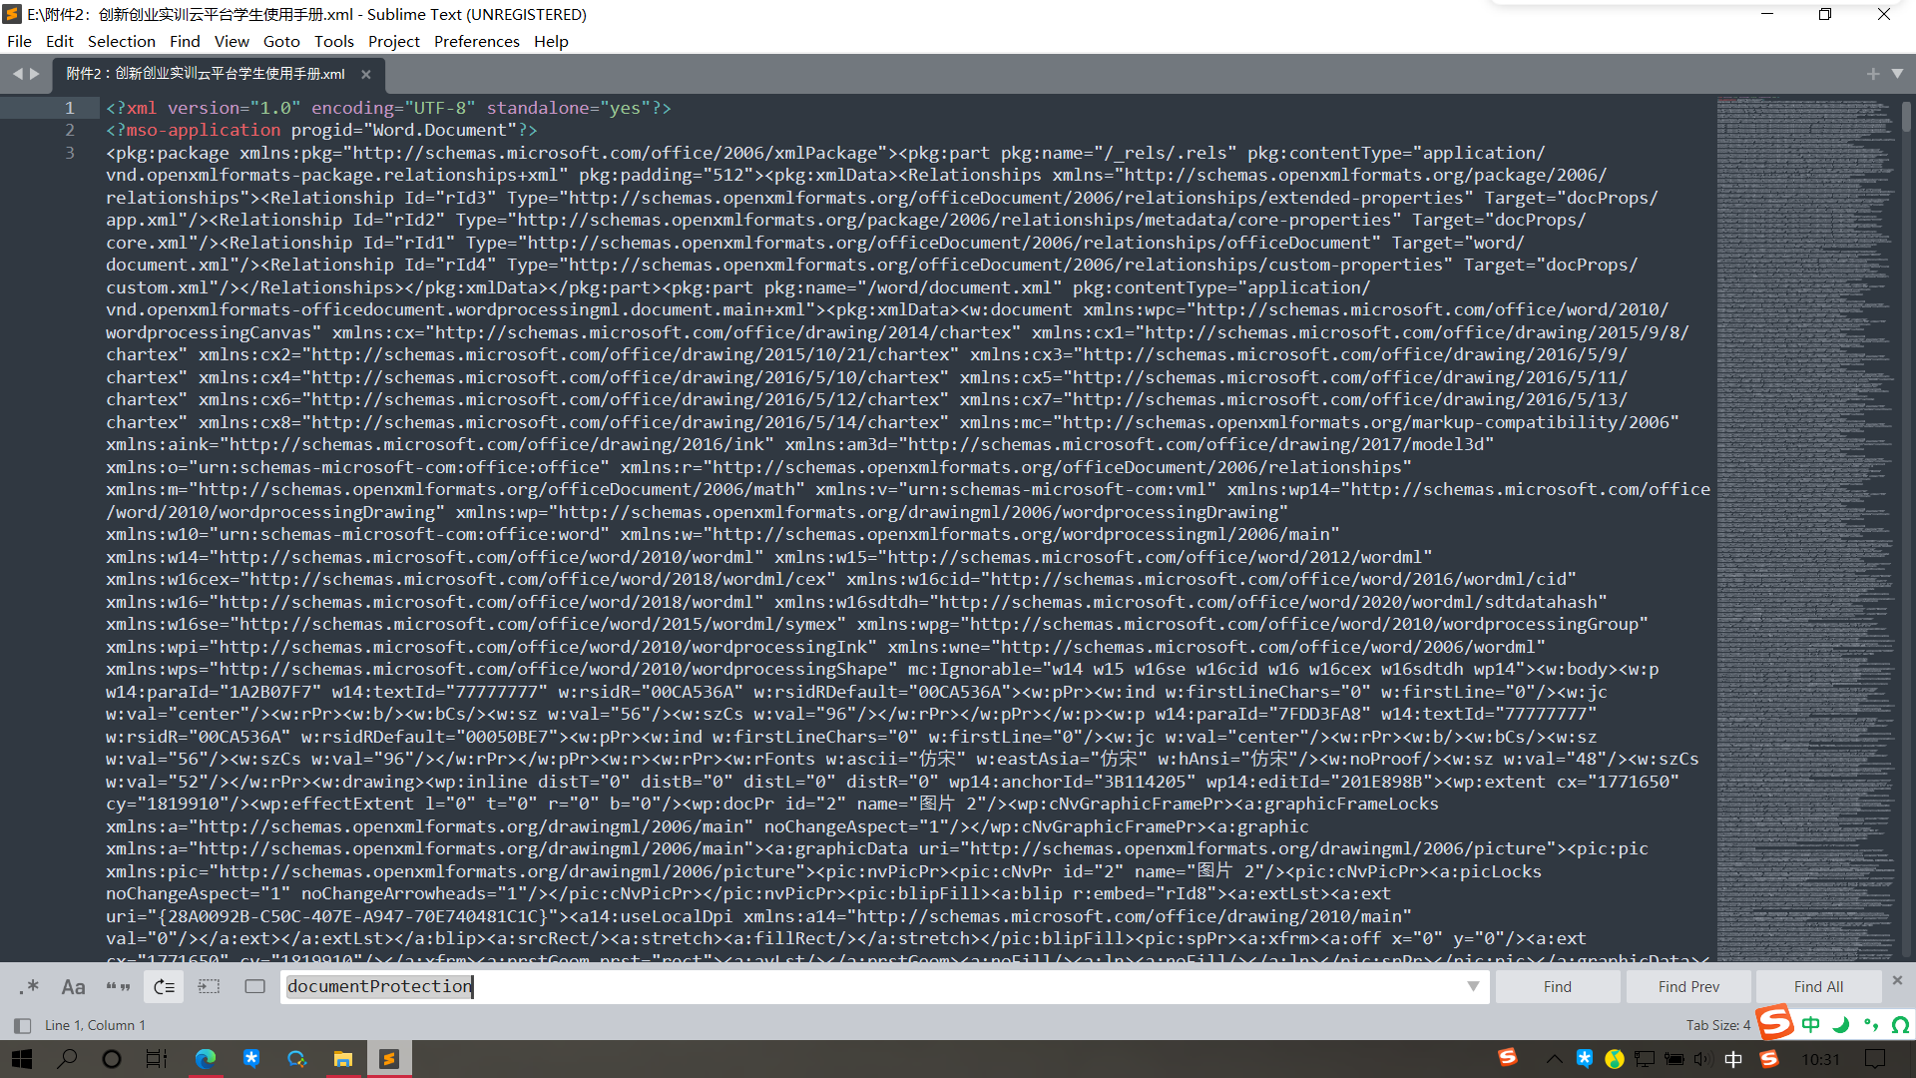The image size is (1916, 1078).
Task: Click the Find button
Action: [1557, 986]
